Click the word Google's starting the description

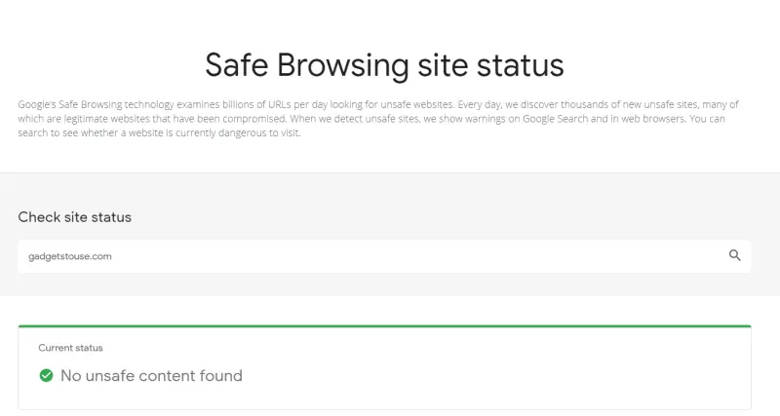click(37, 104)
